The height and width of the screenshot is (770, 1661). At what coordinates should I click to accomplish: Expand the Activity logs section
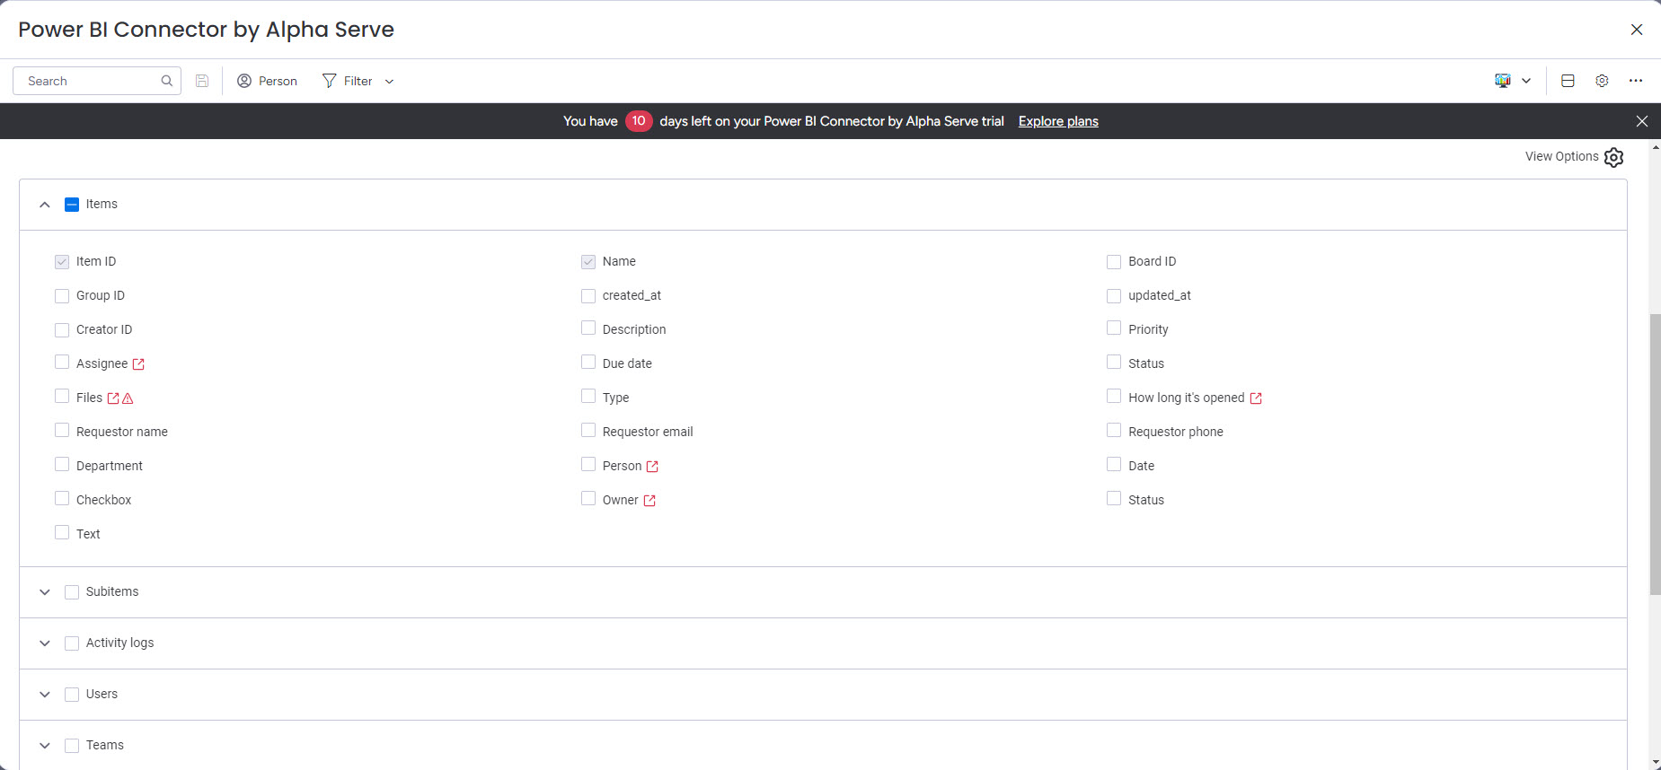[x=45, y=643]
